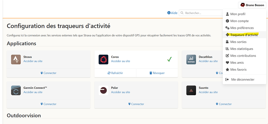Image resolution: width=268 pixels, height=124 pixels.
Task: Click the magnifier icon in search box
Action: pyautogui.click(x=182, y=13)
